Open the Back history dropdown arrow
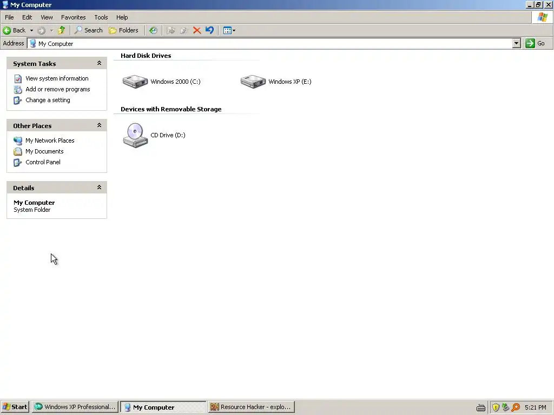Image resolution: width=554 pixels, height=415 pixels. coord(31,31)
